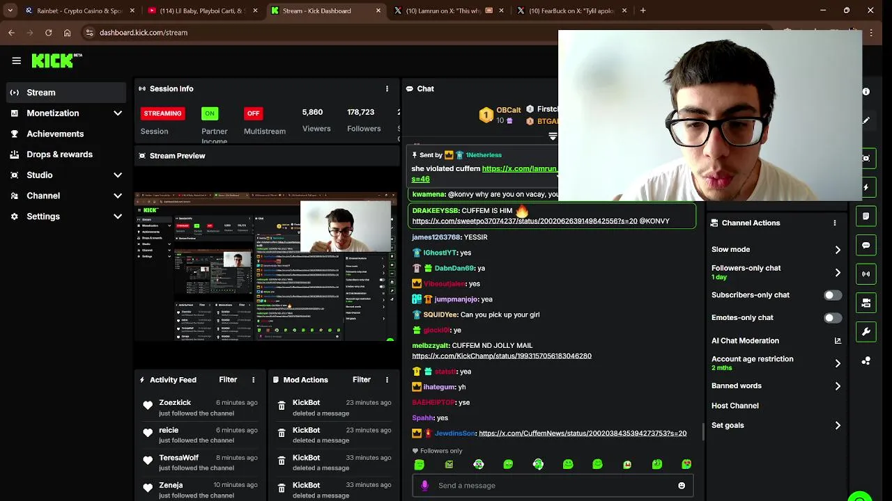
Task: Click the Stream Preview video thumbnail
Action: 266,267
